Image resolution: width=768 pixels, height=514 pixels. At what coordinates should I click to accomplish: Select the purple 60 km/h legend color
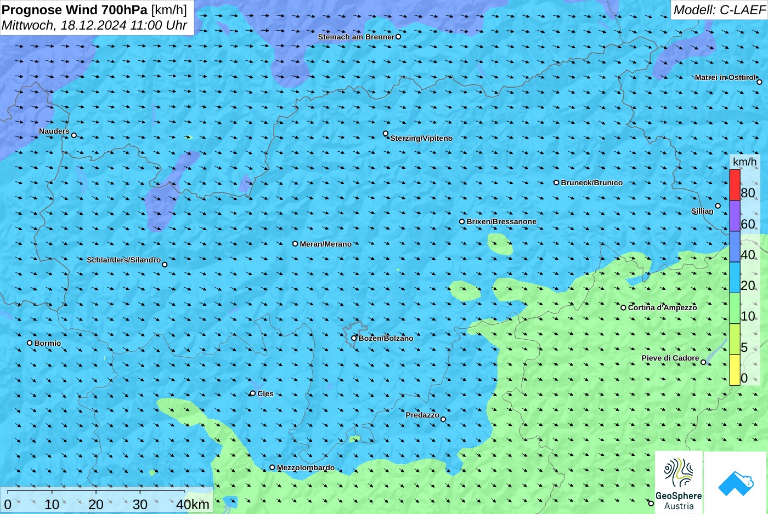coord(735,216)
